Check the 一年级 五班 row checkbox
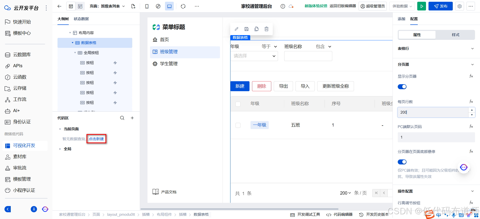This screenshot has width=480, height=219. coord(238,125)
